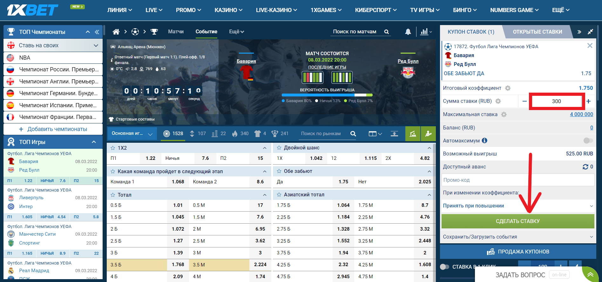Remove Бавария bet from coupon with X
Image resolution: width=602 pixels, height=282 pixels.
coord(590,46)
